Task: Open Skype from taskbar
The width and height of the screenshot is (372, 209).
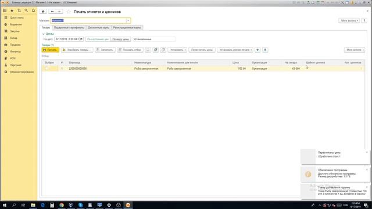Action: [80, 205]
